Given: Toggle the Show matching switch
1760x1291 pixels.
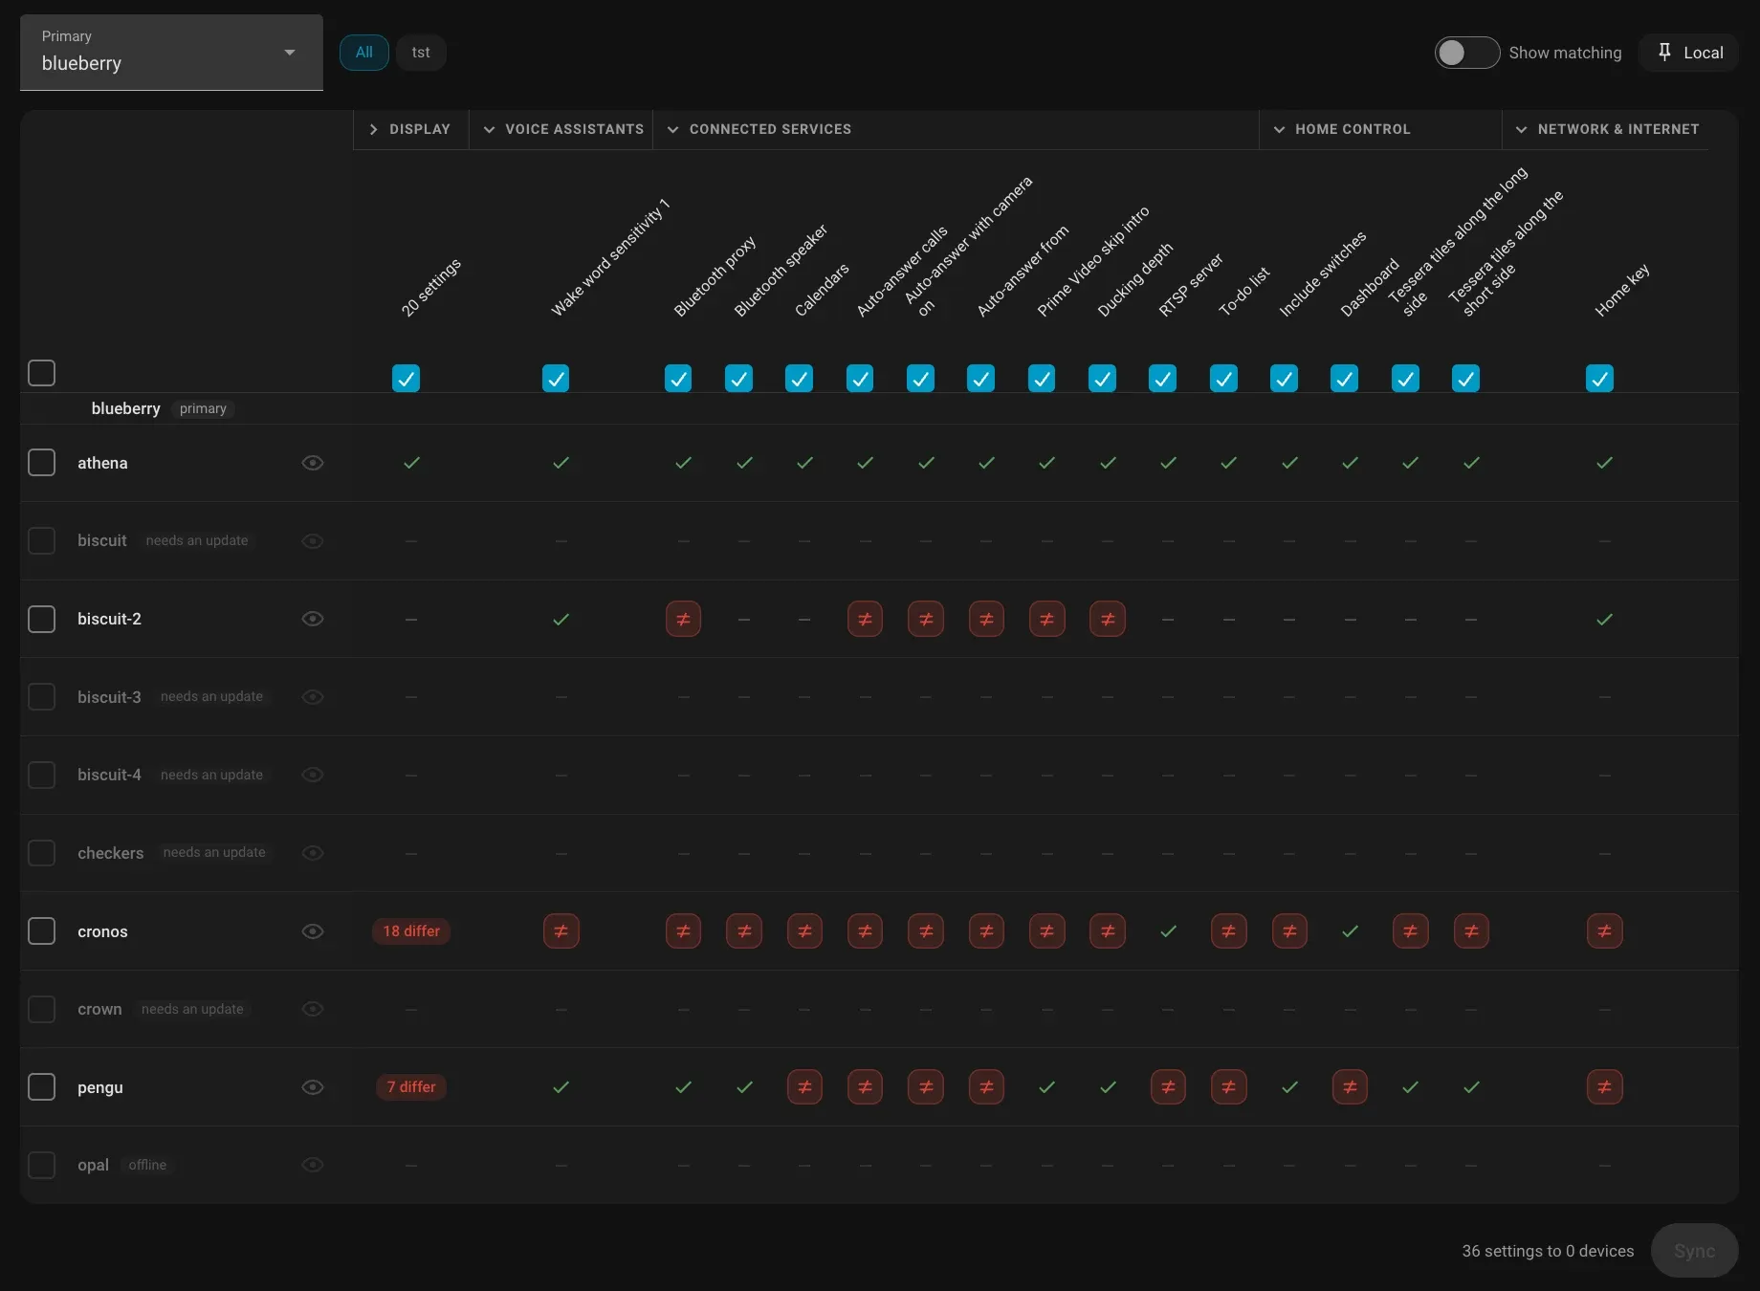Looking at the screenshot, I should 1466,53.
